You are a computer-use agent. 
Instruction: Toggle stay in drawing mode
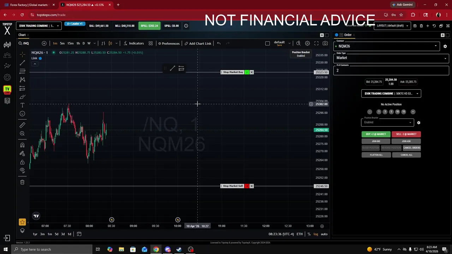(22, 153)
